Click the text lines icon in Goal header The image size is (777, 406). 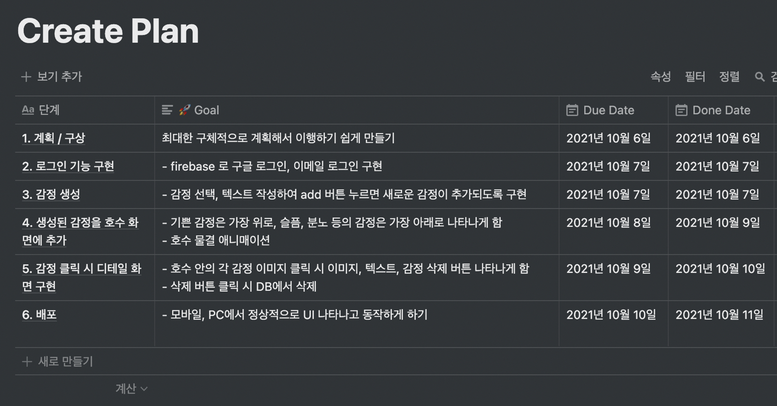tap(167, 110)
